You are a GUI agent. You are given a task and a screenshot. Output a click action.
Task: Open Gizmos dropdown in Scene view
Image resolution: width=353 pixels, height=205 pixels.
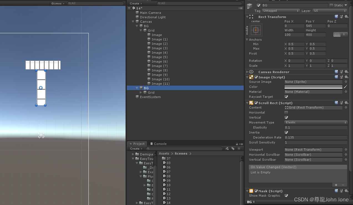[58, 3]
